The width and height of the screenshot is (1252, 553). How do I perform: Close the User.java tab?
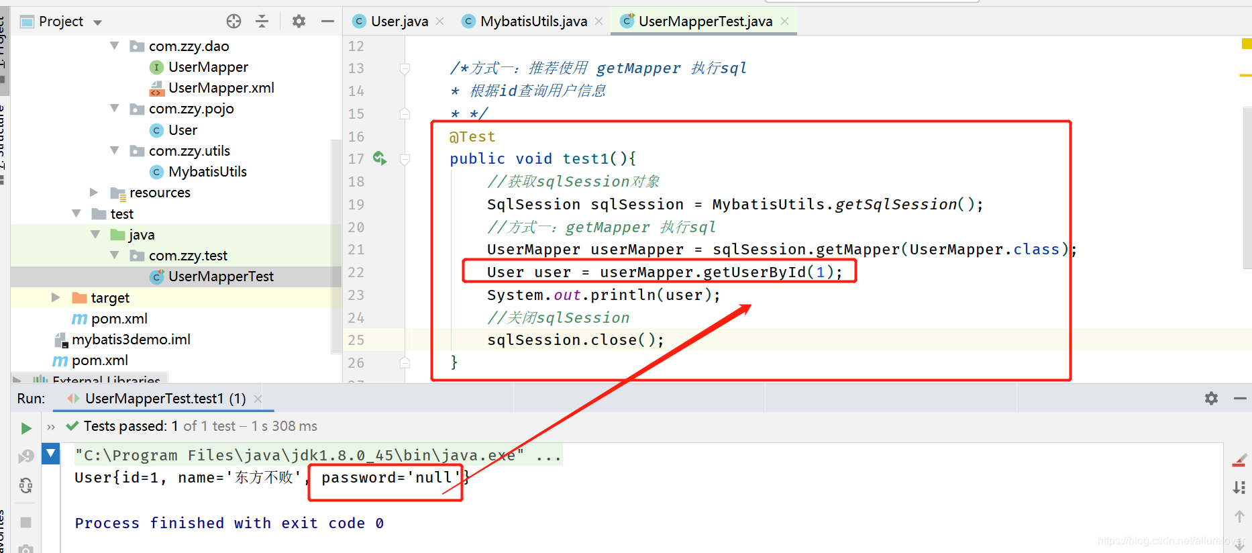point(440,21)
